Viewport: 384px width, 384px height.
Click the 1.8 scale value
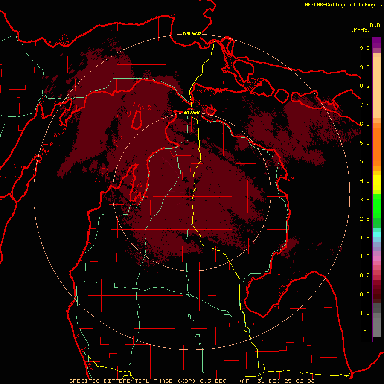(x=365, y=238)
